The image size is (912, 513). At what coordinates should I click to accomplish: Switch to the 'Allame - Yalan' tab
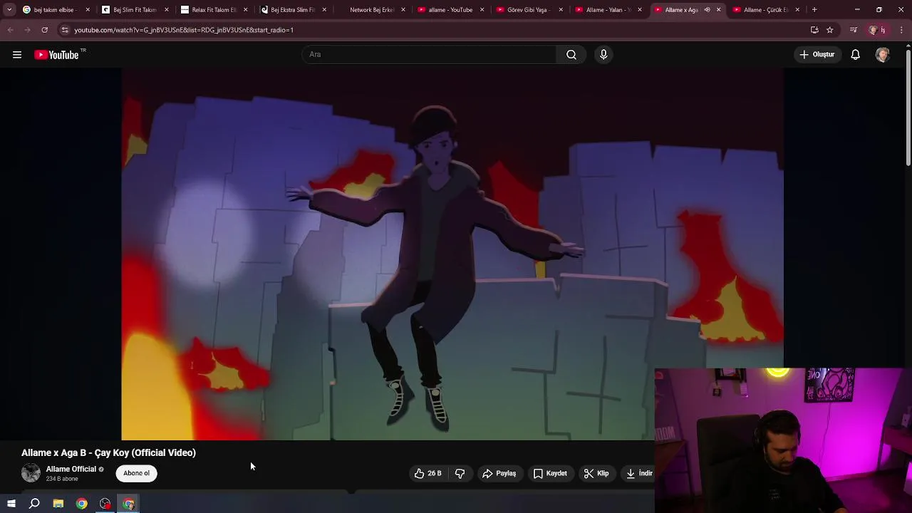608,10
